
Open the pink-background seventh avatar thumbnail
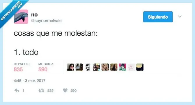tap(123, 67)
